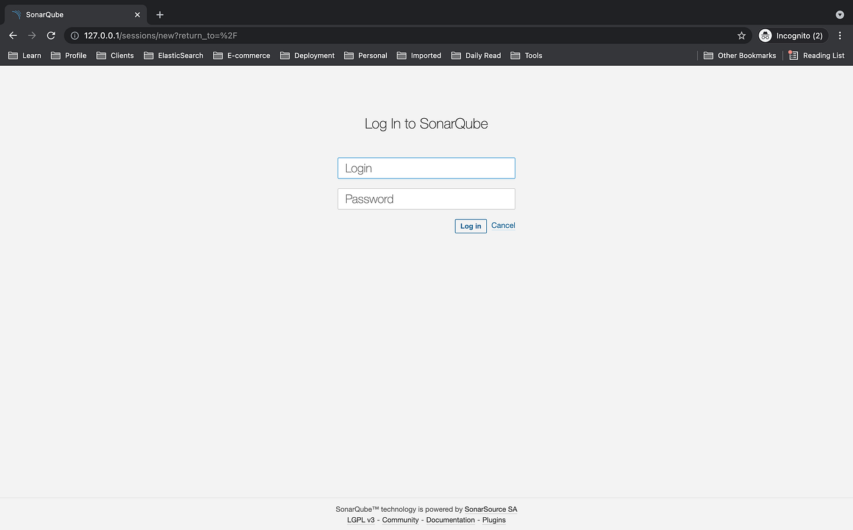Open the Daily Read bookmarks folder

pyautogui.click(x=476, y=55)
